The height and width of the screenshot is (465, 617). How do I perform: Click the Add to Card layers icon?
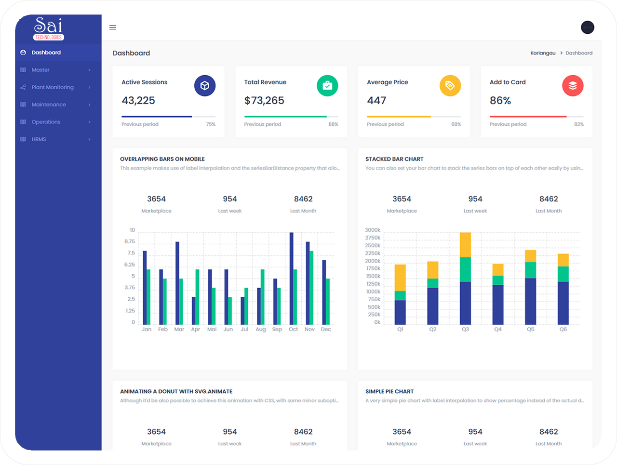(x=573, y=86)
